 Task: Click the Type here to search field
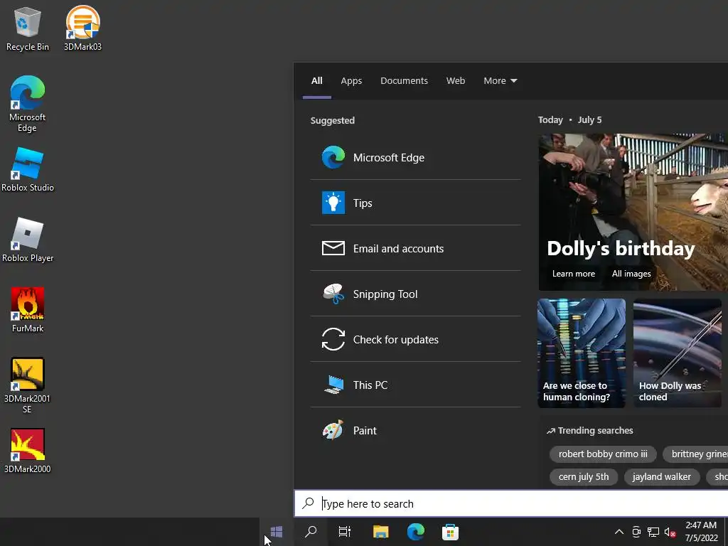[510, 504]
